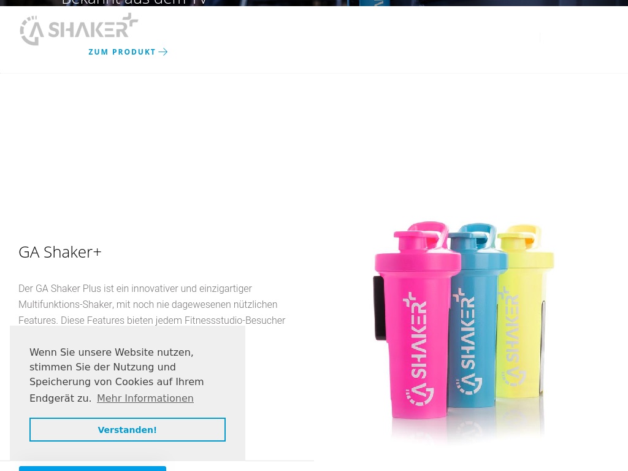Image resolution: width=628 pixels, height=471 pixels.
Task: Click the product description paragraph text
Action: (152, 304)
